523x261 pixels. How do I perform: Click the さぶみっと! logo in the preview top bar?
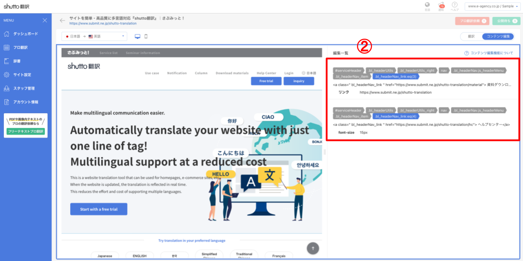click(78, 53)
